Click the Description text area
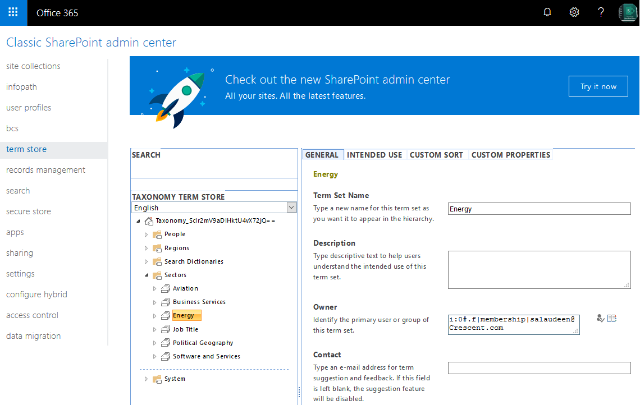The image size is (640, 405). click(x=539, y=270)
